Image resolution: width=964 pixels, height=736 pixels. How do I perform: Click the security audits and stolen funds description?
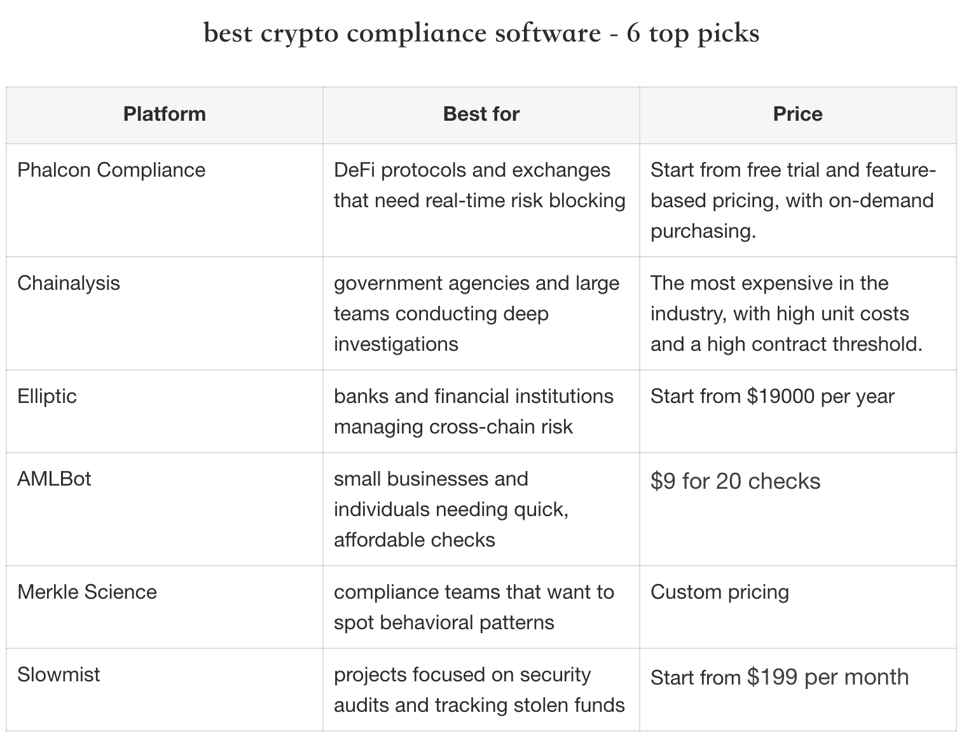coord(479,690)
